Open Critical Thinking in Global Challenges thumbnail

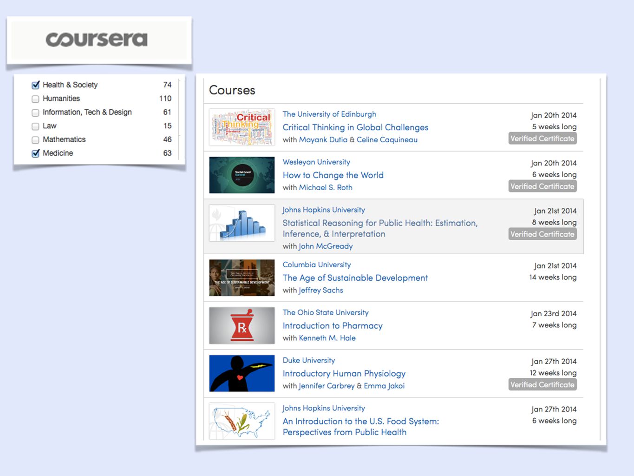(x=242, y=127)
